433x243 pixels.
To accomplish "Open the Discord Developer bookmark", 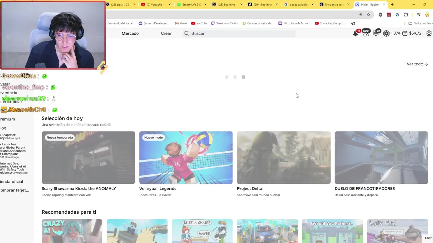I will (x=154, y=23).
